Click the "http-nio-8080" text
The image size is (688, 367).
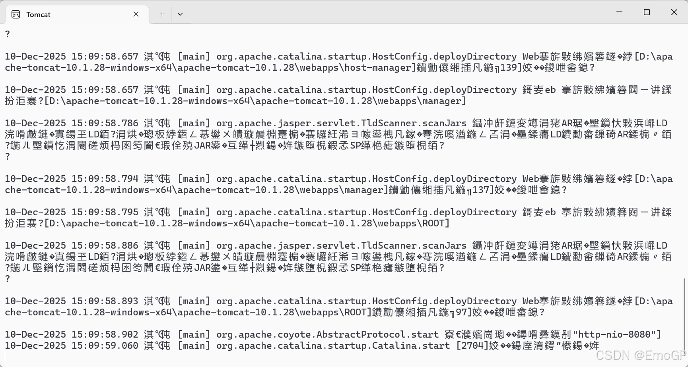coord(614,334)
